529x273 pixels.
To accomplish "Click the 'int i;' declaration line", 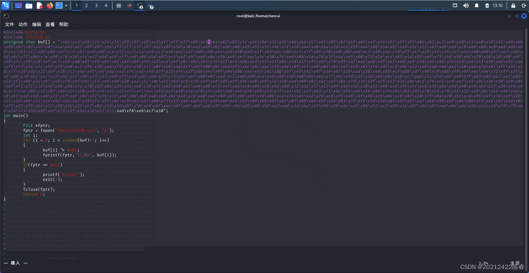I will pos(30,135).
